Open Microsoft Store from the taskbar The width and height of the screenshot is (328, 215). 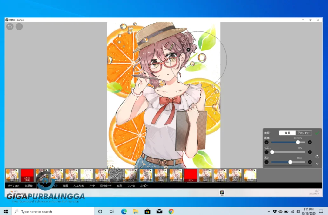click(x=147, y=212)
